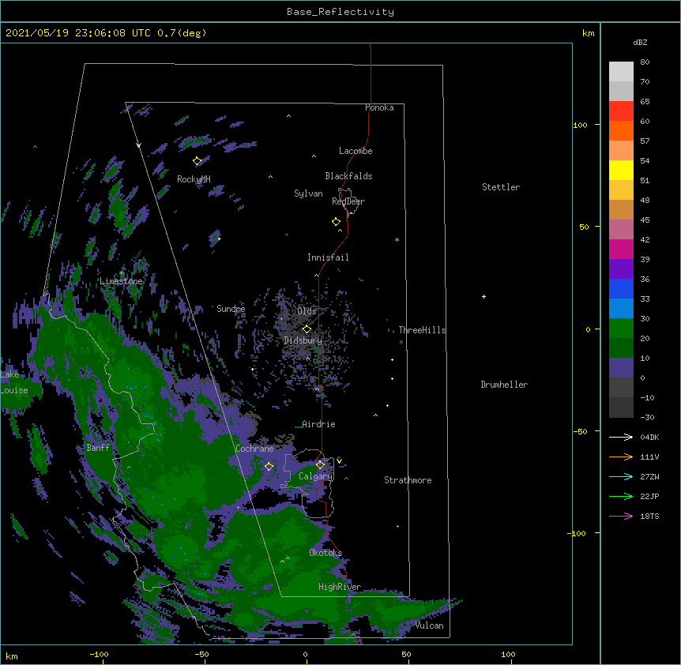
Task: Select the light gray 70-80 dBZ swatch
Action: pos(621,72)
